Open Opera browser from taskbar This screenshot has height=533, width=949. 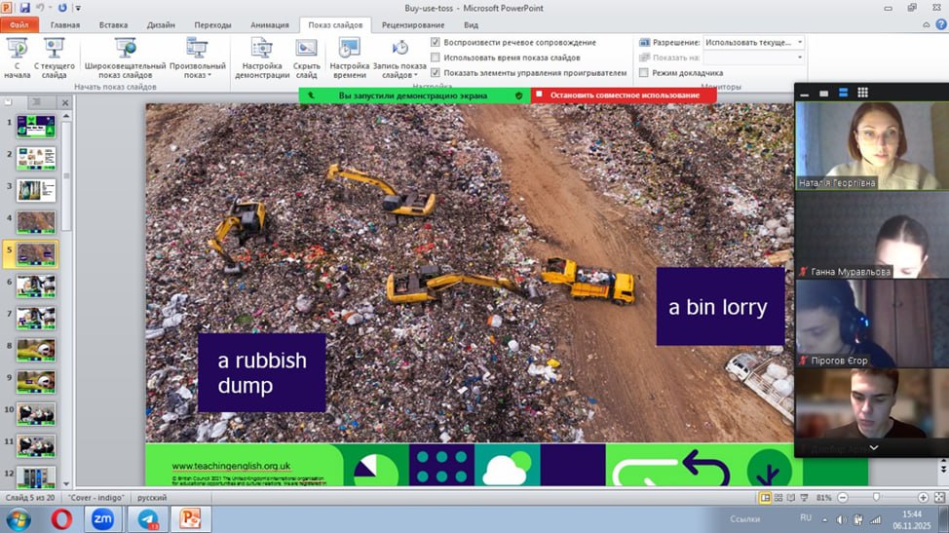coord(61,519)
